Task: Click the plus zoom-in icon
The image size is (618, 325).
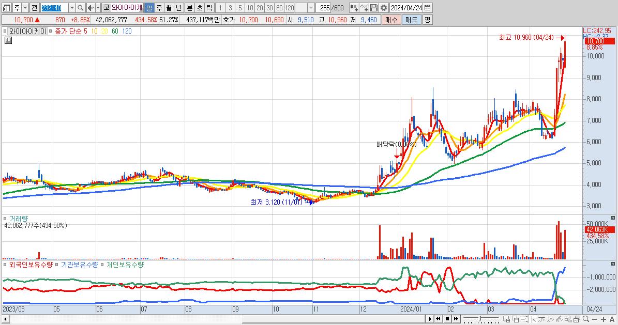Action: click(x=604, y=319)
